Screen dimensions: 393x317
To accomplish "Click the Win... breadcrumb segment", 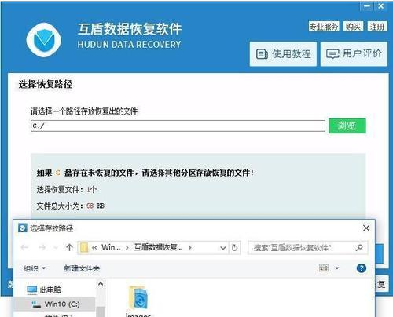I will click(x=111, y=247).
